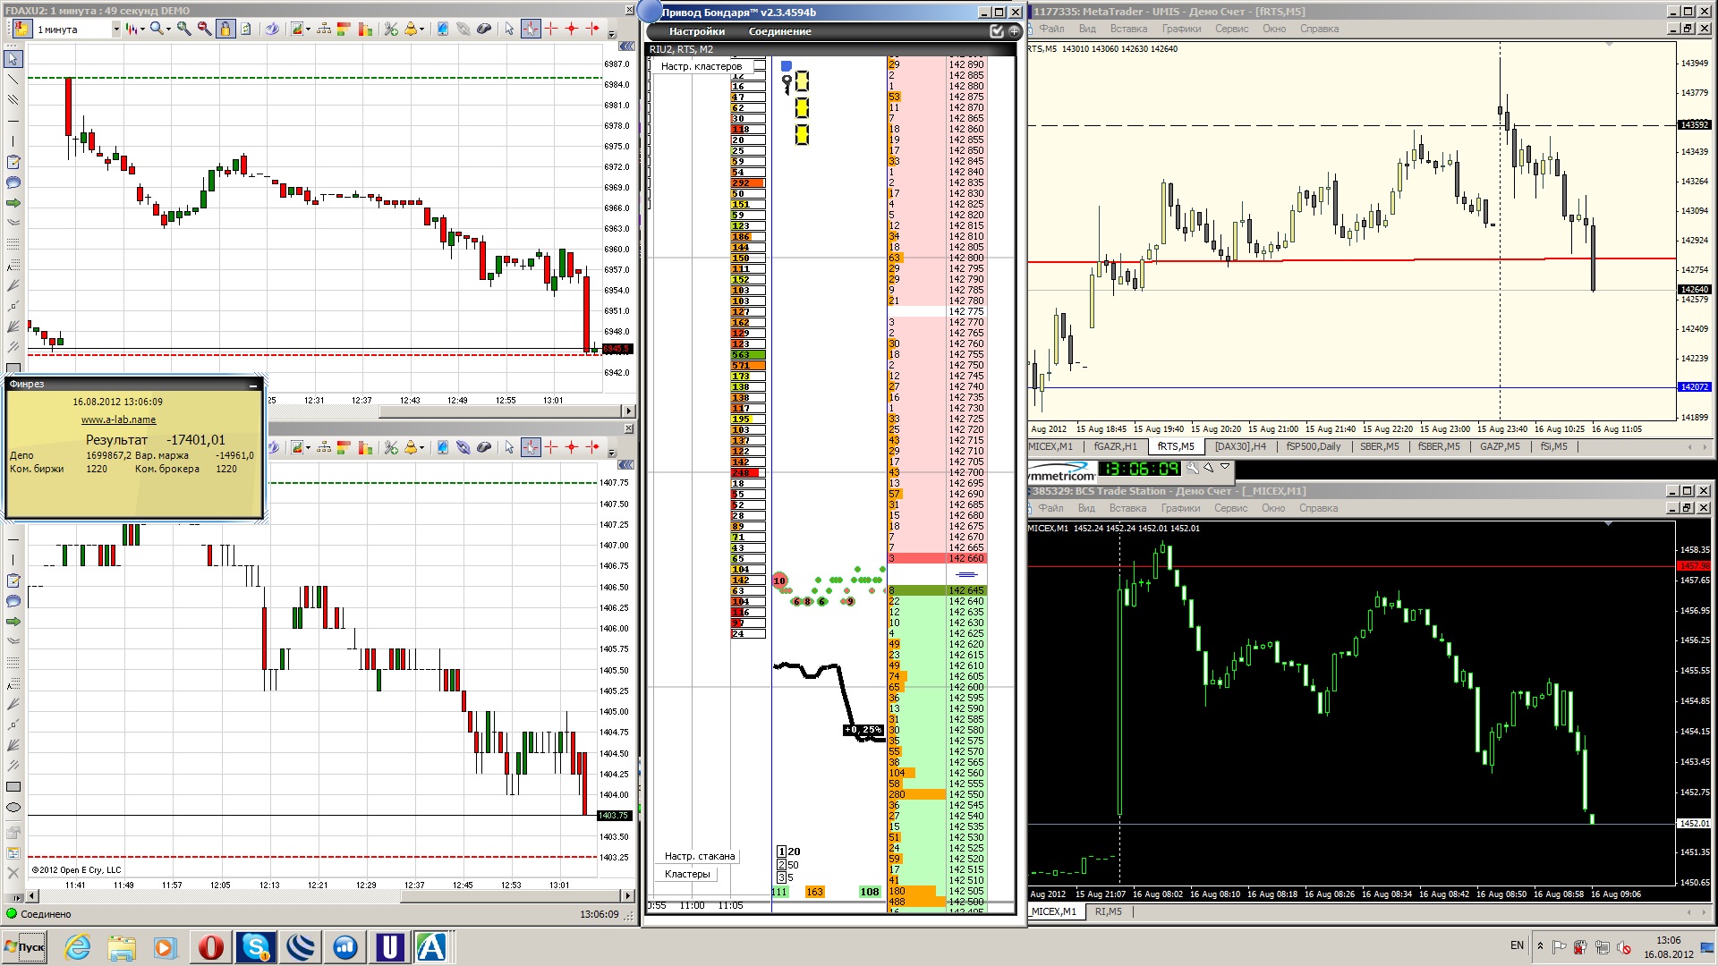Screen dimensions: 1718x966
Task: Expand chart settings dropdown arrow in top toolbar
Action: click(309, 30)
